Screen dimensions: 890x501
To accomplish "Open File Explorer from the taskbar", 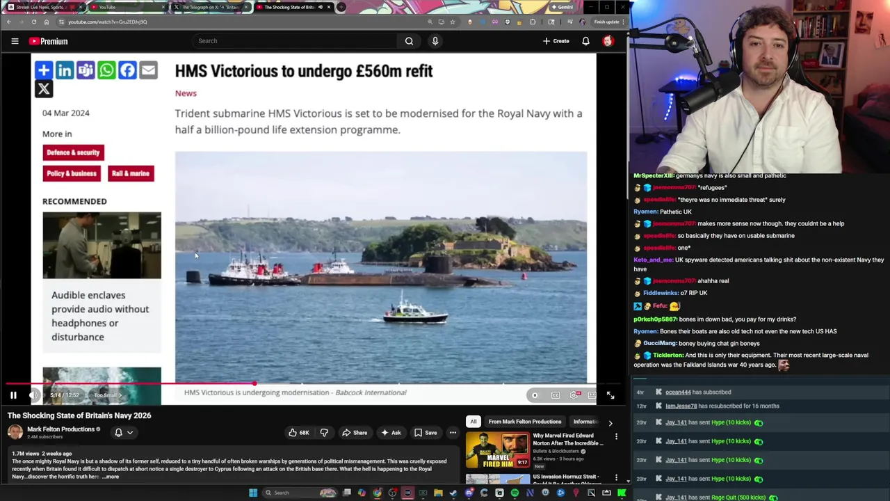I will [x=438, y=493].
